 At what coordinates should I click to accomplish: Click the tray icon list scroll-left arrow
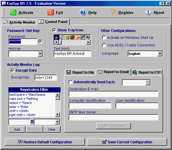[x=56, y=42]
